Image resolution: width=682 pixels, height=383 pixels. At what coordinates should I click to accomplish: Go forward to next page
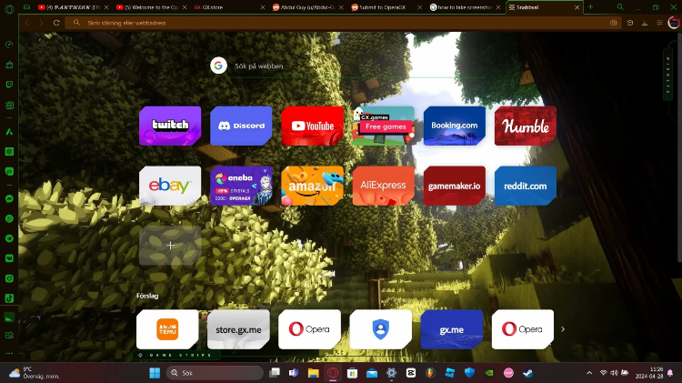(41, 23)
